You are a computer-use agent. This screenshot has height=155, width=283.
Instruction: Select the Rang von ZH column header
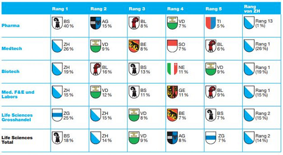tap(251, 9)
